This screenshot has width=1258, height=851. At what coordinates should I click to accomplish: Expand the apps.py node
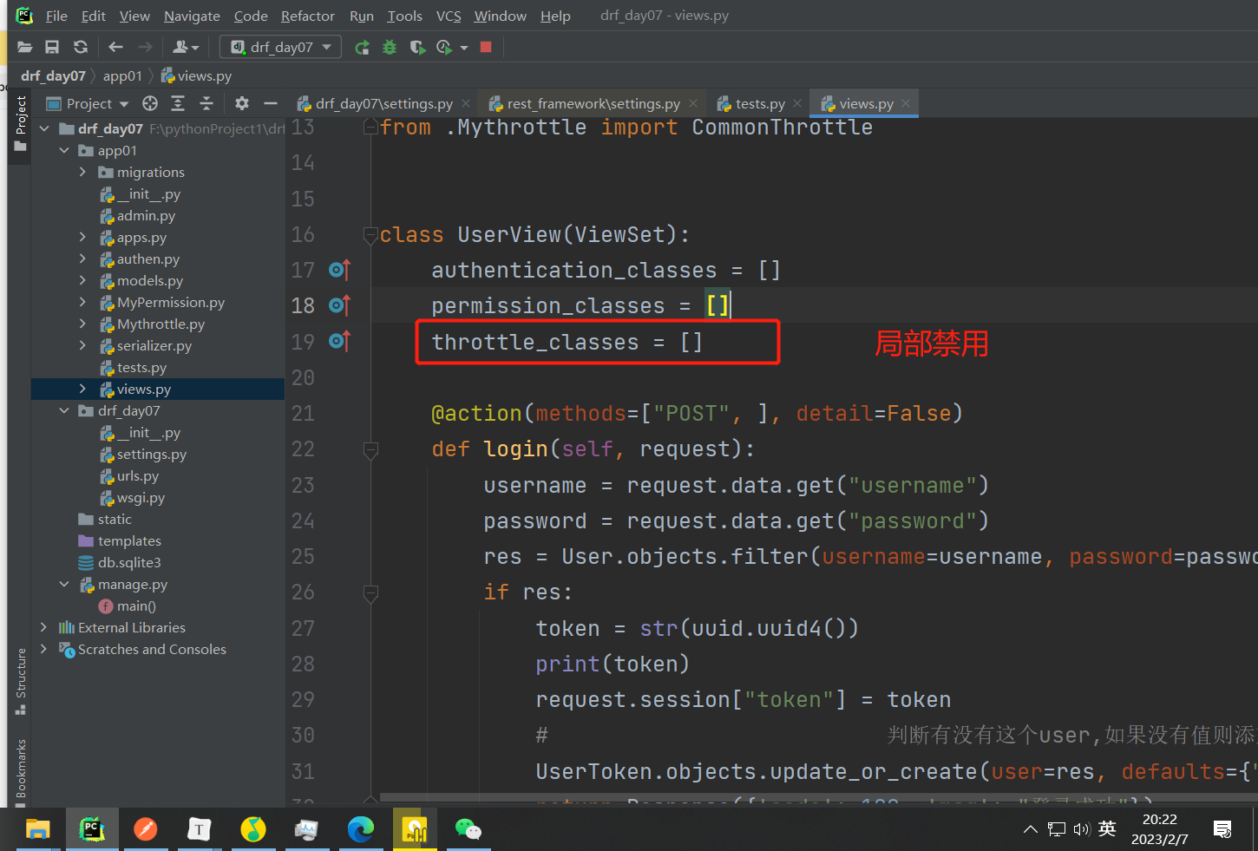(x=83, y=237)
